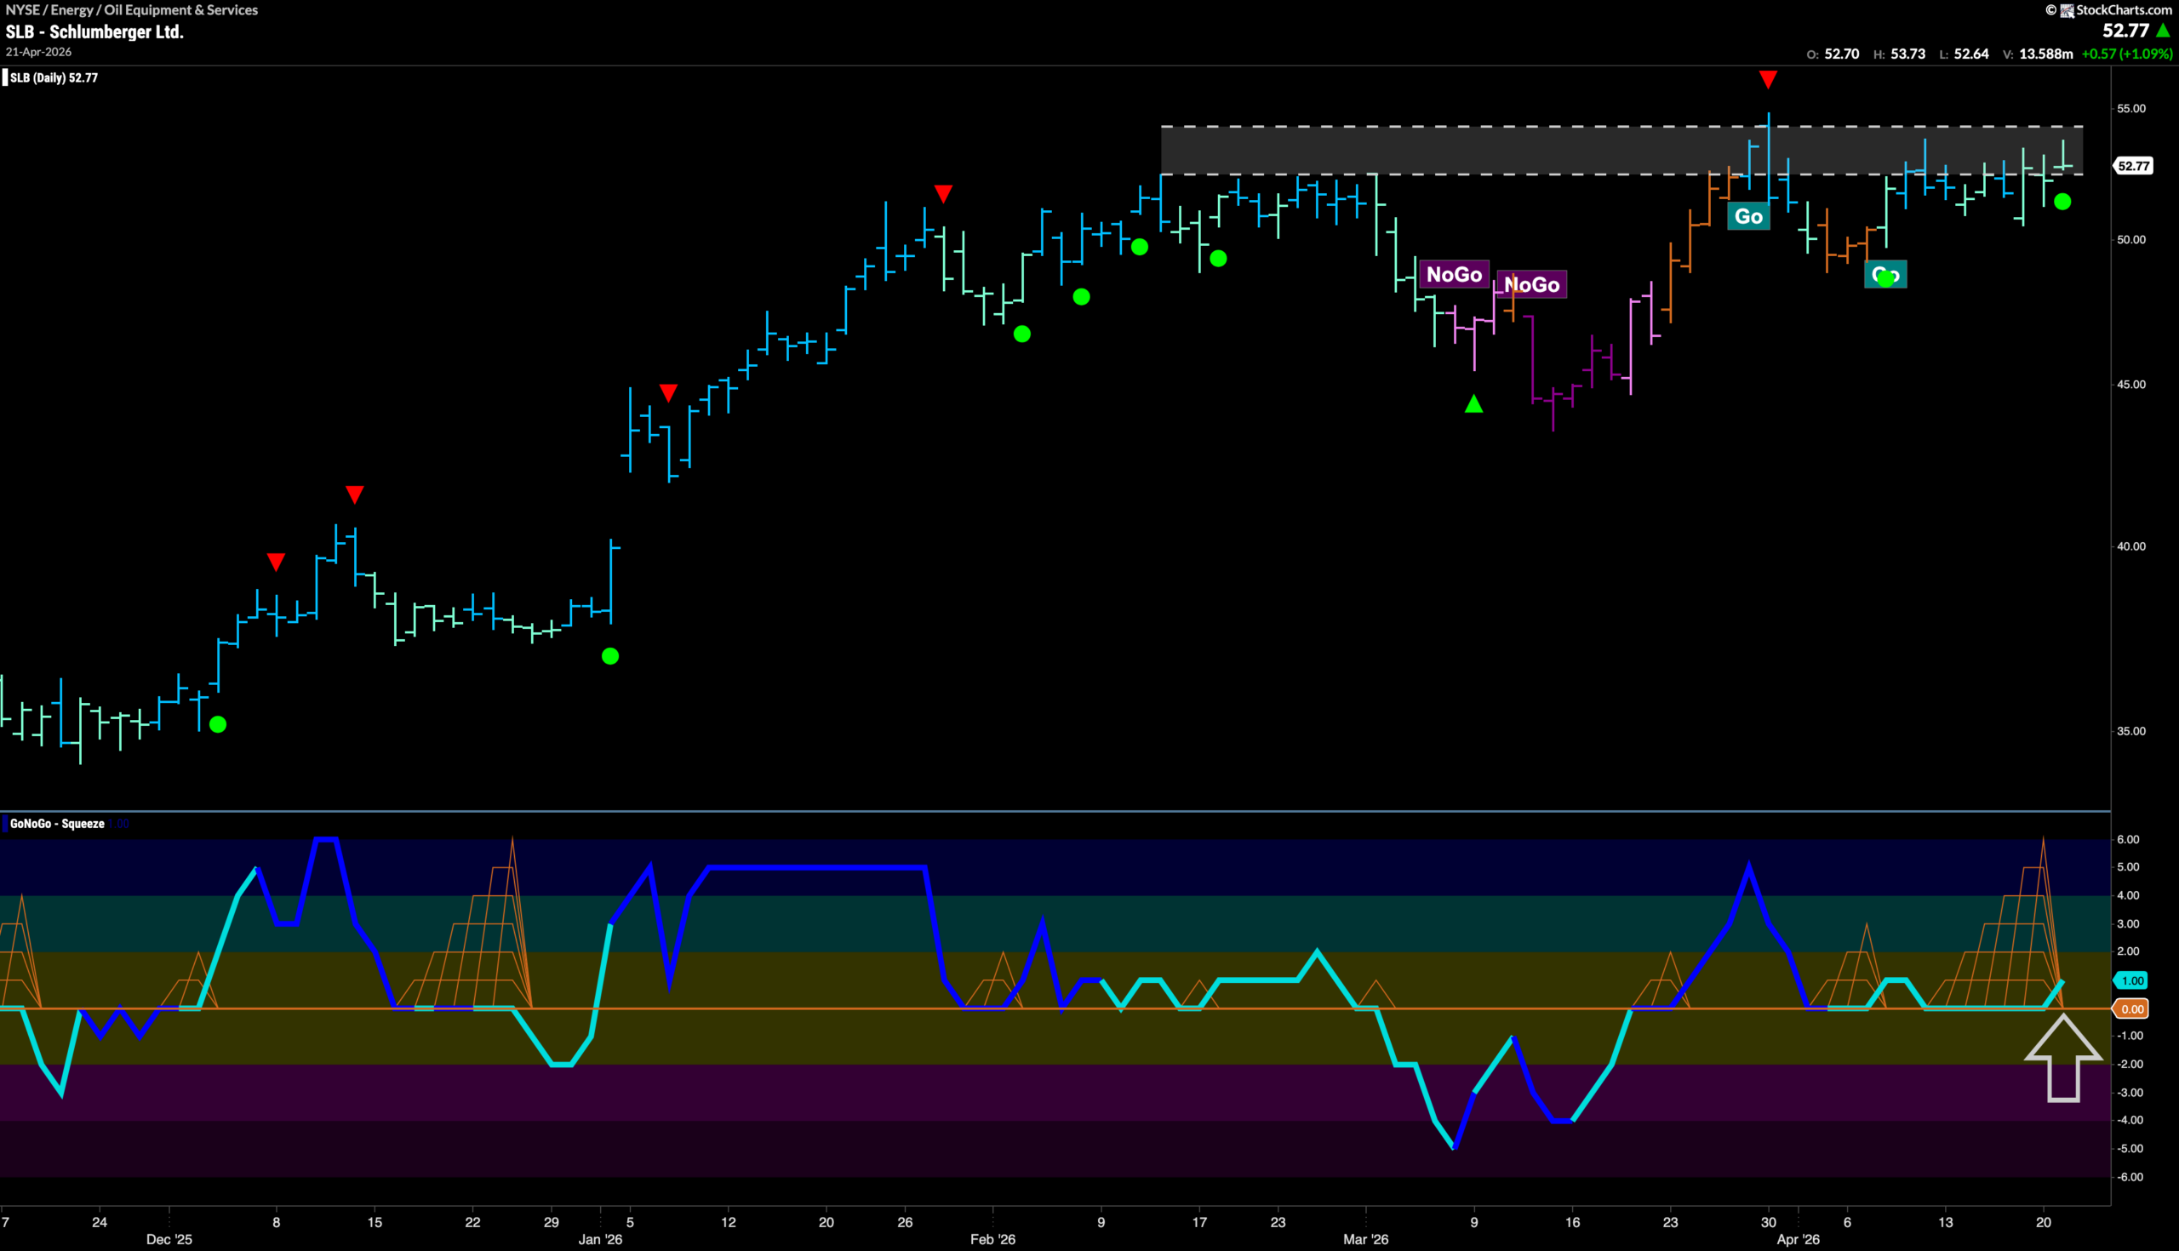The width and height of the screenshot is (2179, 1251).
Task: Click NYSE / Energy / Oil Equipment & Services breadcrumb
Action: [x=131, y=9]
